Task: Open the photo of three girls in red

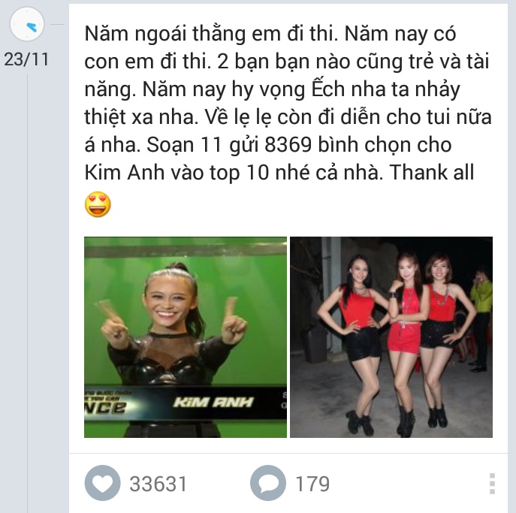Action: (391, 337)
